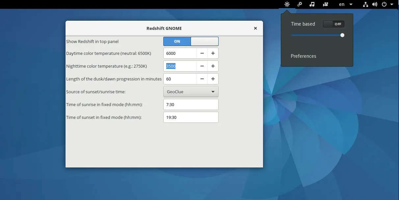
Task: Click the volume speaker icon
Action: pos(375,4)
